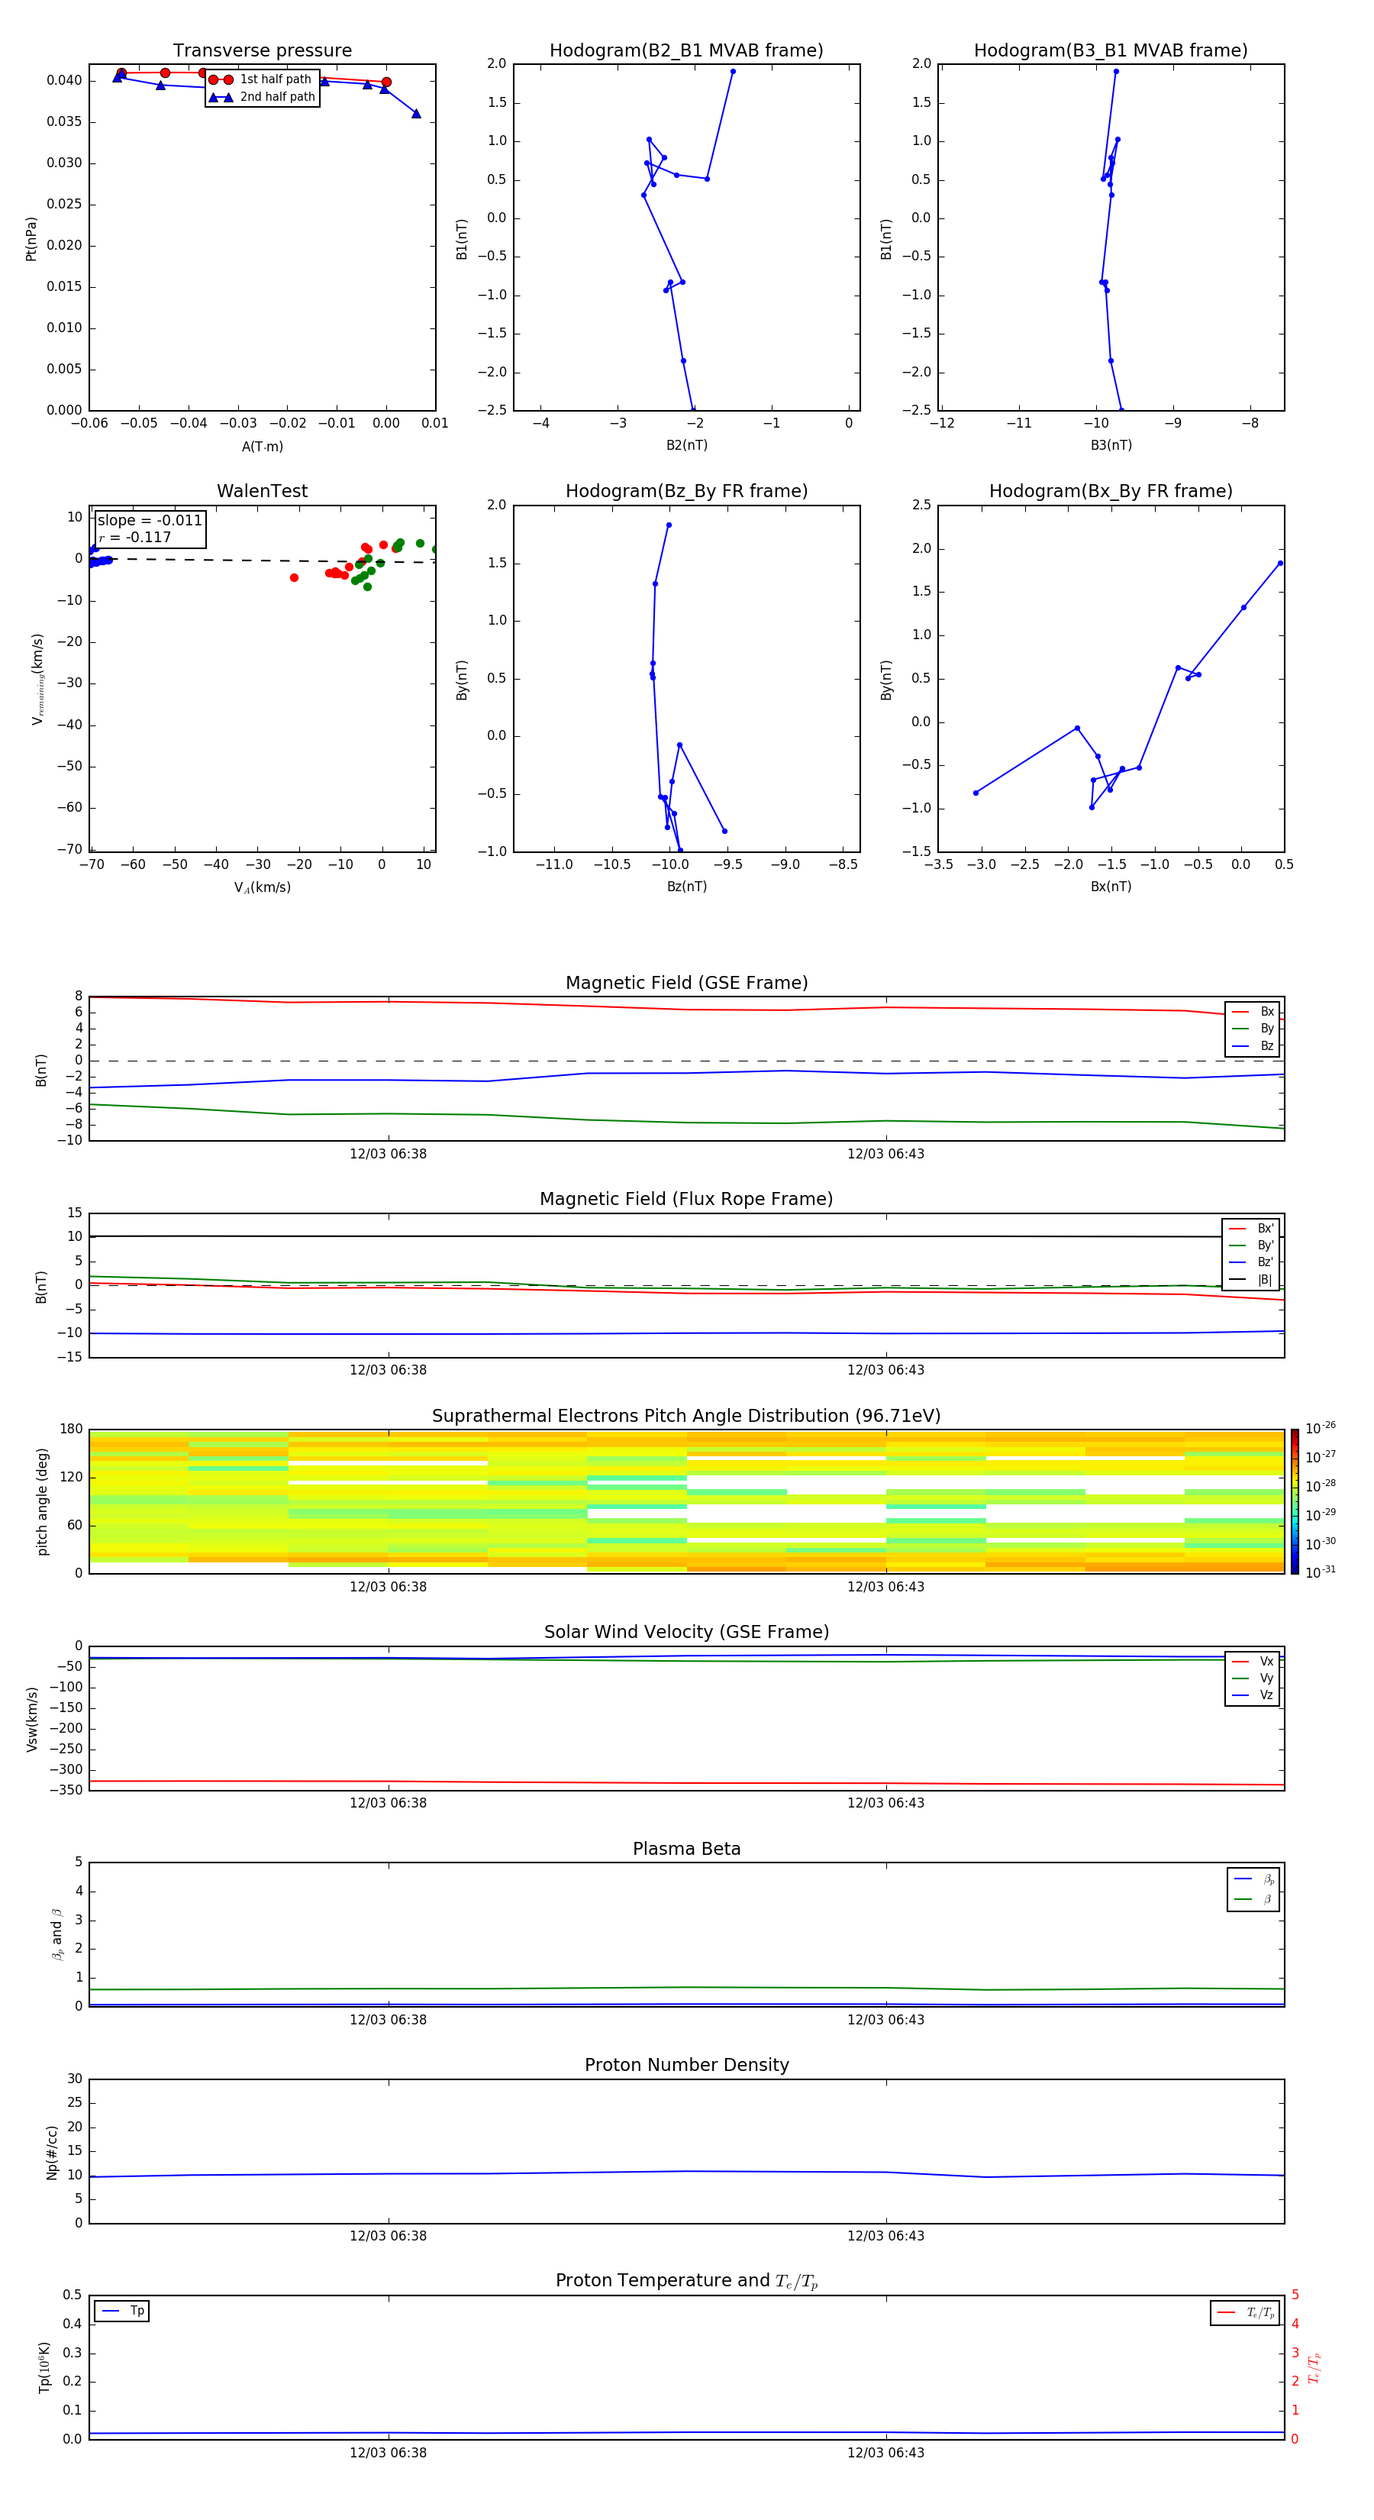Viewport: 1374px width, 2520px height.
Task: Click the 'Hodogram(Bz_By FR frame)' title
Action: coord(686,491)
